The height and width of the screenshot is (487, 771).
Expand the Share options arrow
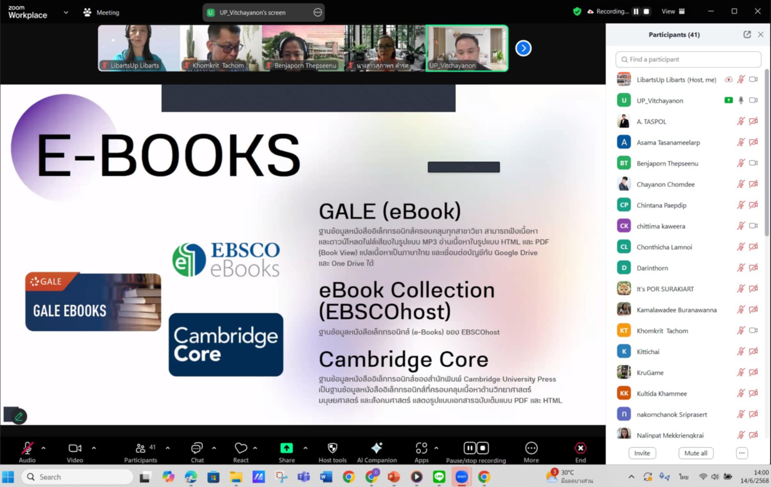tap(306, 448)
